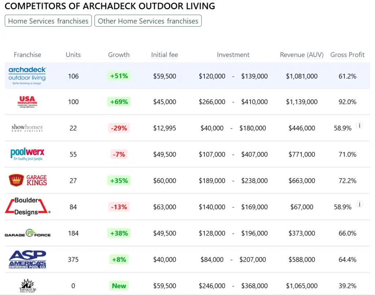Click the TerraceUp logo

tap(28, 285)
